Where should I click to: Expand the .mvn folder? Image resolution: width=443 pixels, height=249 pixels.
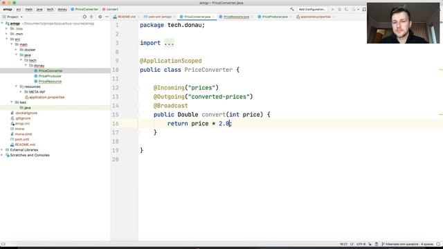pos(7,34)
